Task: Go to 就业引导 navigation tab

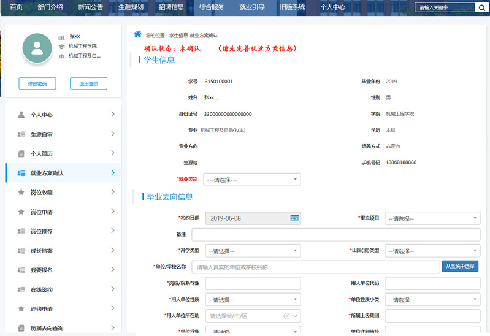Action: (x=252, y=7)
